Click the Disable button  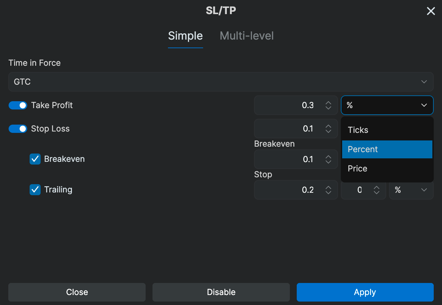pos(221,292)
